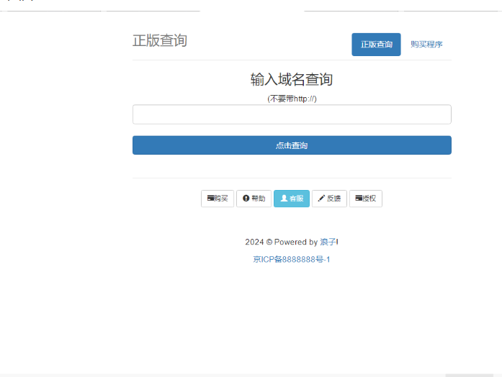502x377 pixels.
Task: Click the credit card icon on 购买 button
Action: pos(210,199)
